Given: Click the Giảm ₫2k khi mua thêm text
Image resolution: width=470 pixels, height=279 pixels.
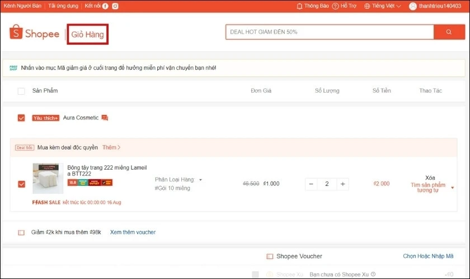Looking at the screenshot, I should (x=66, y=232).
